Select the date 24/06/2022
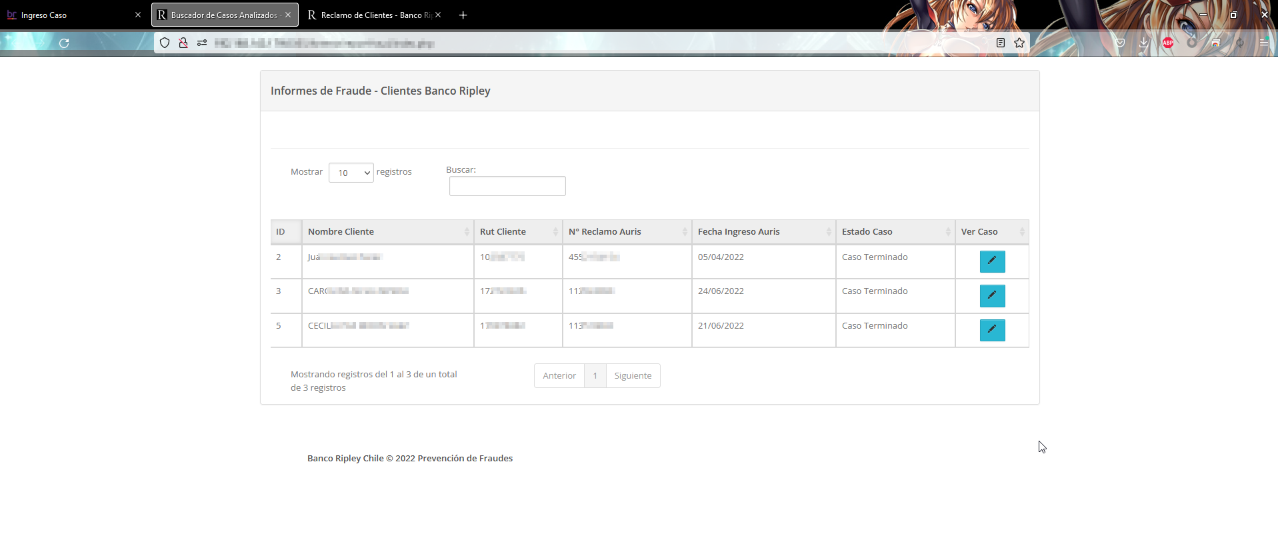The width and height of the screenshot is (1278, 560). pyautogui.click(x=721, y=291)
